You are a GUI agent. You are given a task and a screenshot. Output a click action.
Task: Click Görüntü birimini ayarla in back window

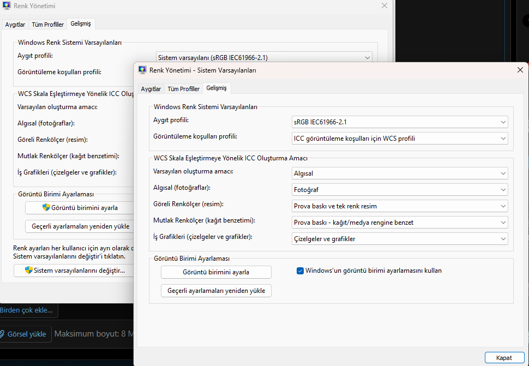tap(80, 208)
